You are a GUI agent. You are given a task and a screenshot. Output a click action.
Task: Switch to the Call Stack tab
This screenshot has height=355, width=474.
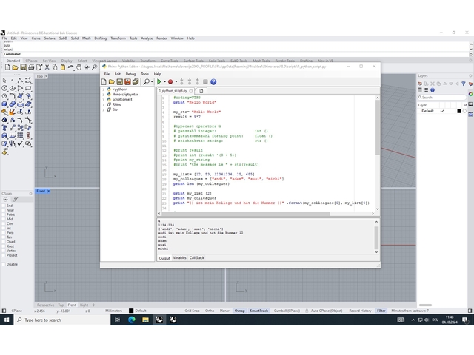[x=197, y=258]
